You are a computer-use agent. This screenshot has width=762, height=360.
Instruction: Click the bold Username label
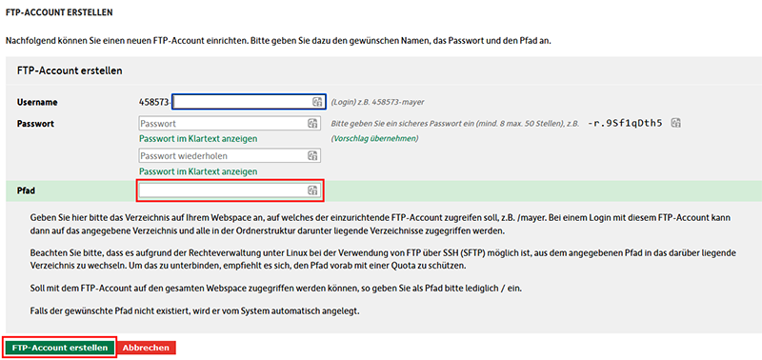pyautogui.click(x=37, y=102)
